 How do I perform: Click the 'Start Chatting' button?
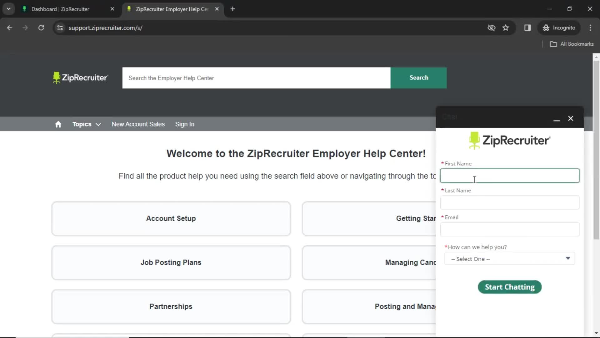tap(510, 287)
